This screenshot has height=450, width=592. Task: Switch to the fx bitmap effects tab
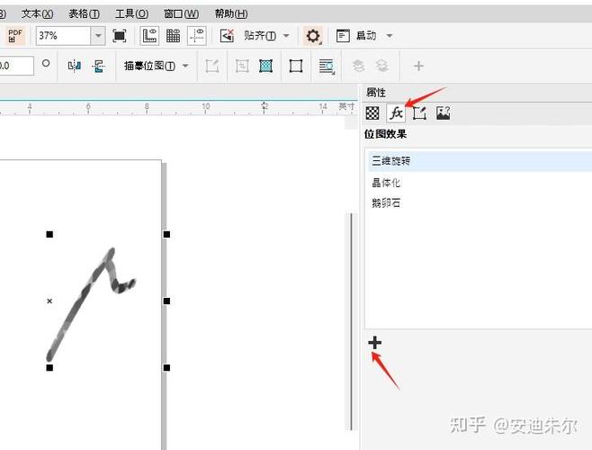click(x=396, y=113)
